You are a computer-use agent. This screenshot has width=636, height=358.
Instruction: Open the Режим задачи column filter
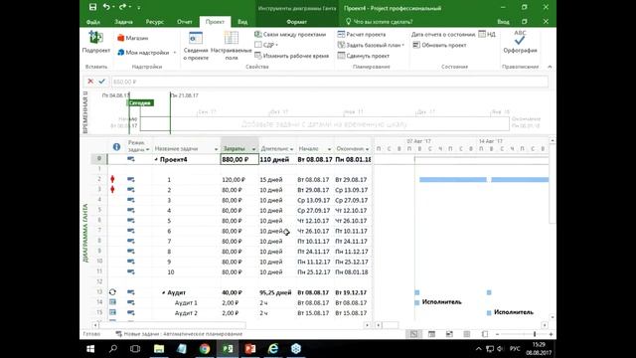pyautogui.click(x=147, y=150)
